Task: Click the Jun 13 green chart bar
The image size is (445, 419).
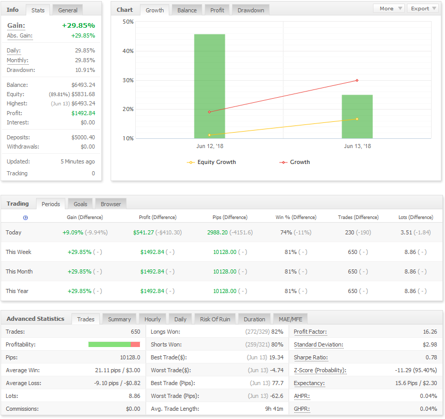Action: coord(357,117)
